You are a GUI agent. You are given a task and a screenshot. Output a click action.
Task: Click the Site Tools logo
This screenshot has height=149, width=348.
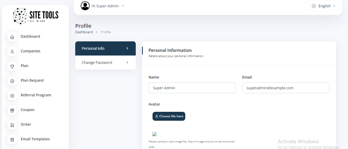(x=36, y=16)
